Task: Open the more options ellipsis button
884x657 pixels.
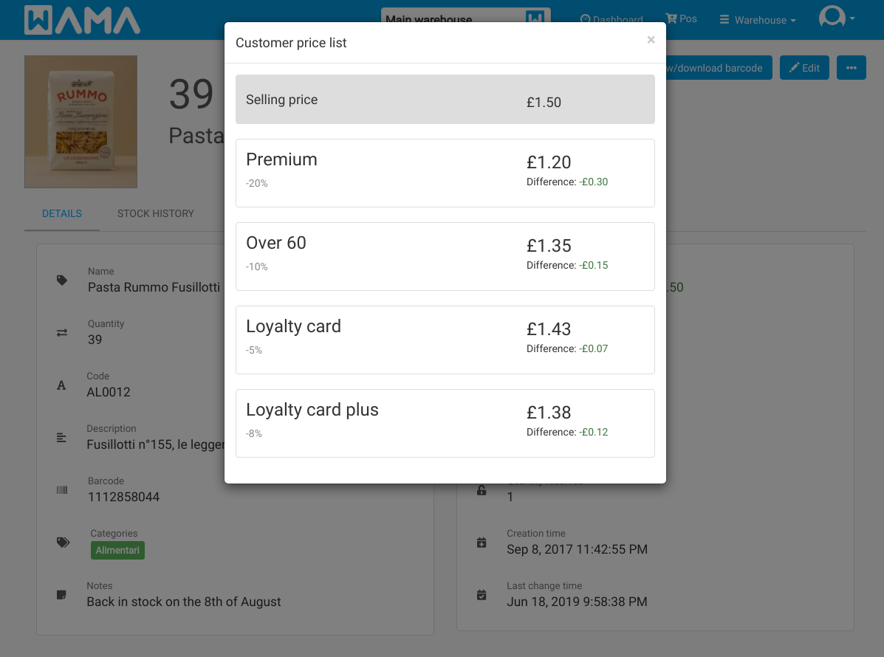Action: [851, 68]
